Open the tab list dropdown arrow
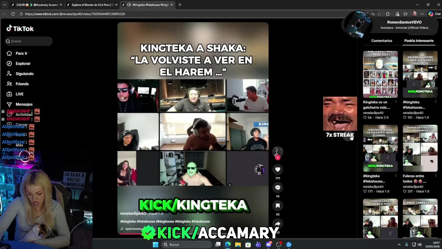The height and width of the screenshot is (249, 442). coord(4,5)
